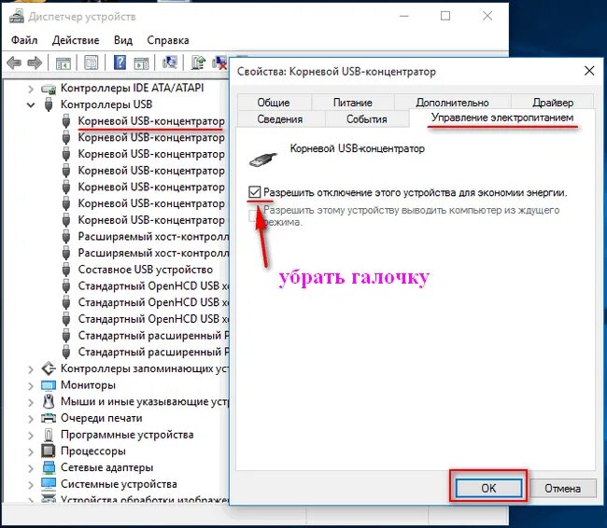Switch to the Питание tab
Viewport: 607px width, 528px height.
353,102
